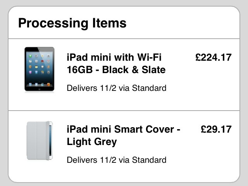
Task: Click the Smart Cover's "Delivers 11/2 via Standard" text
Action: [116, 160]
